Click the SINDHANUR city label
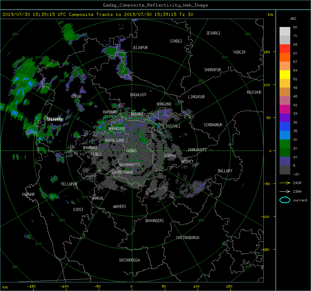Viewport: 311px width, 291px height. coord(213,125)
